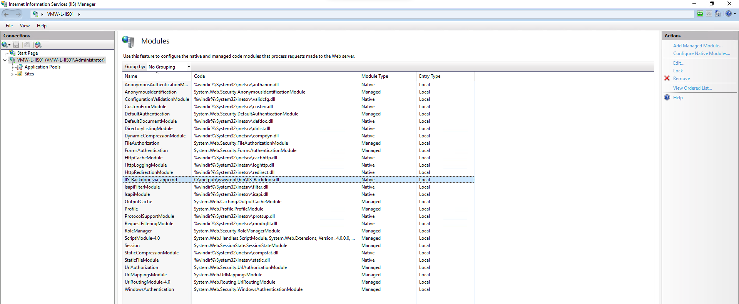This screenshot has height=304, width=739.
Task: Open the File menu
Action: pyautogui.click(x=9, y=26)
